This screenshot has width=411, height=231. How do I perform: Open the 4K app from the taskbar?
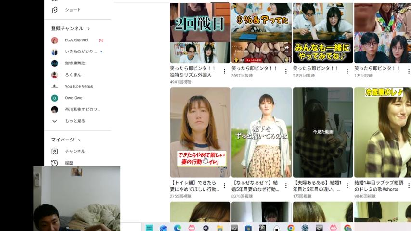click(x=206, y=228)
